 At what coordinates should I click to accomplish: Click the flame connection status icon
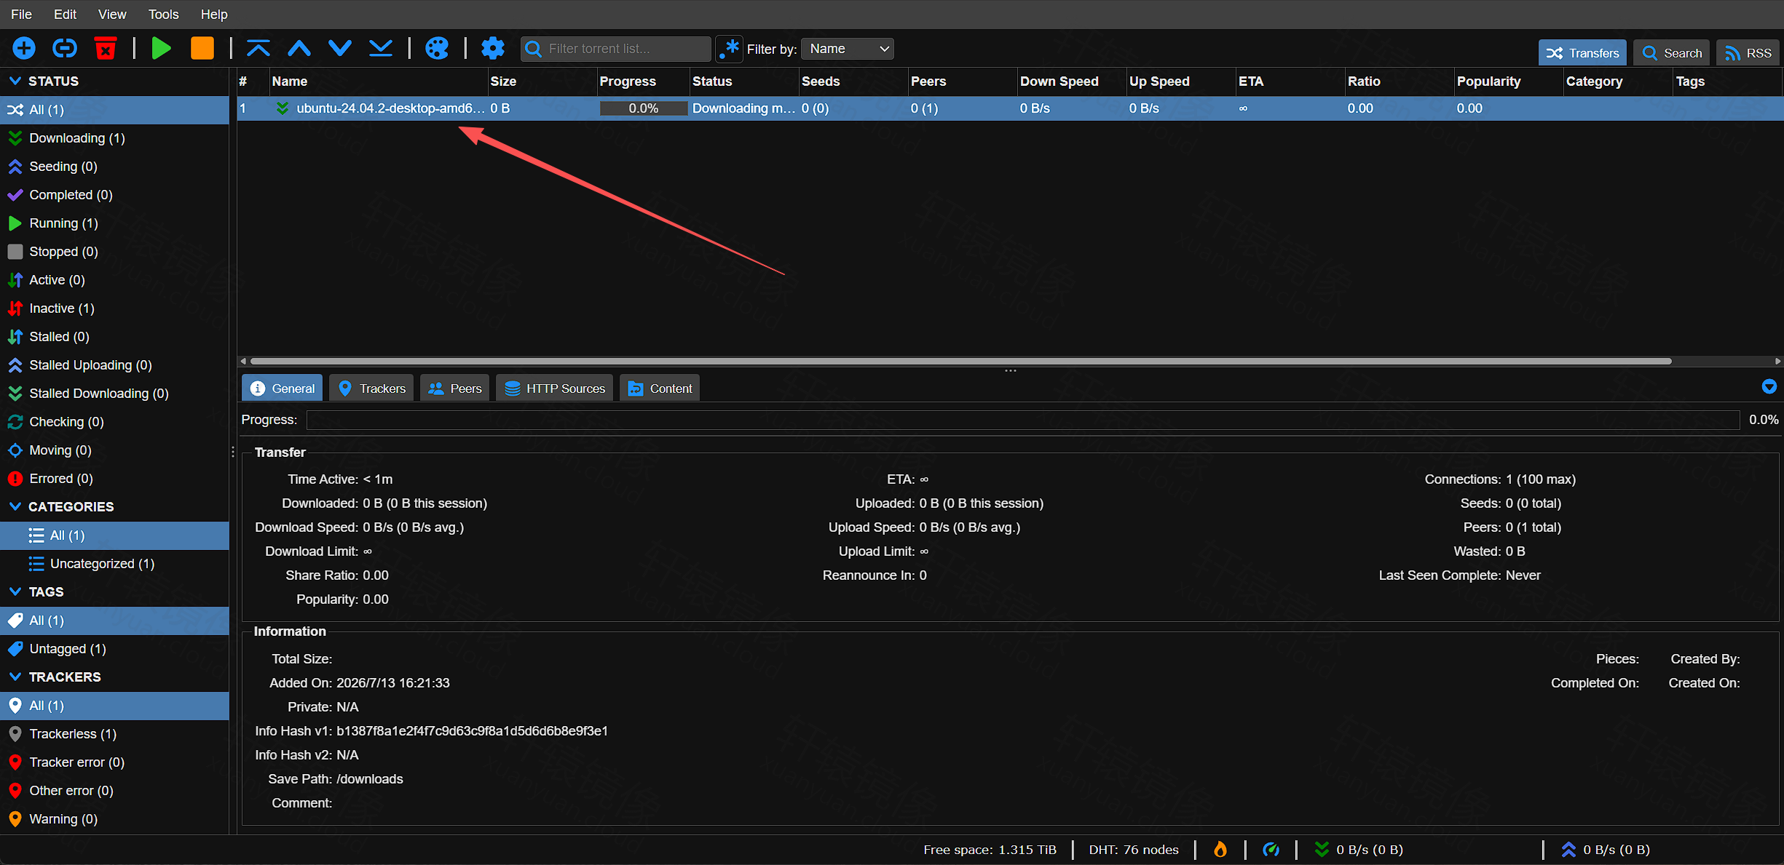[x=1220, y=849]
